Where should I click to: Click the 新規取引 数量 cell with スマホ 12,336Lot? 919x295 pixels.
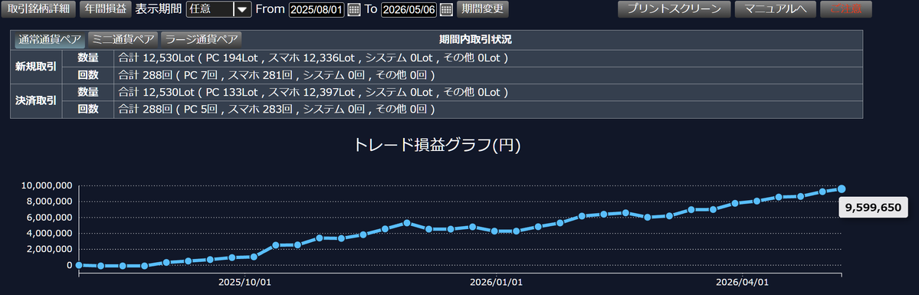pyautogui.click(x=488, y=58)
